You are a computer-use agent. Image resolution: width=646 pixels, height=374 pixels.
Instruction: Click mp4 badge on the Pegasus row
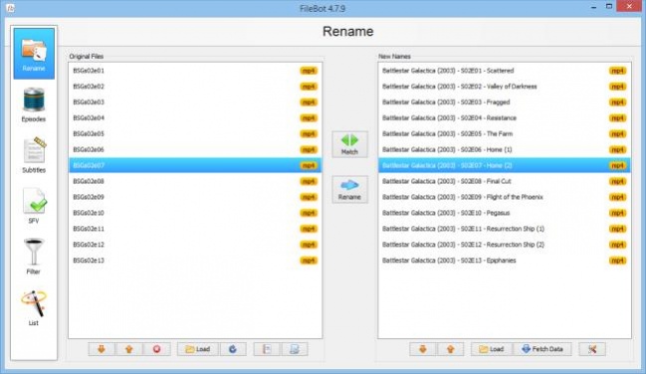[617, 213]
